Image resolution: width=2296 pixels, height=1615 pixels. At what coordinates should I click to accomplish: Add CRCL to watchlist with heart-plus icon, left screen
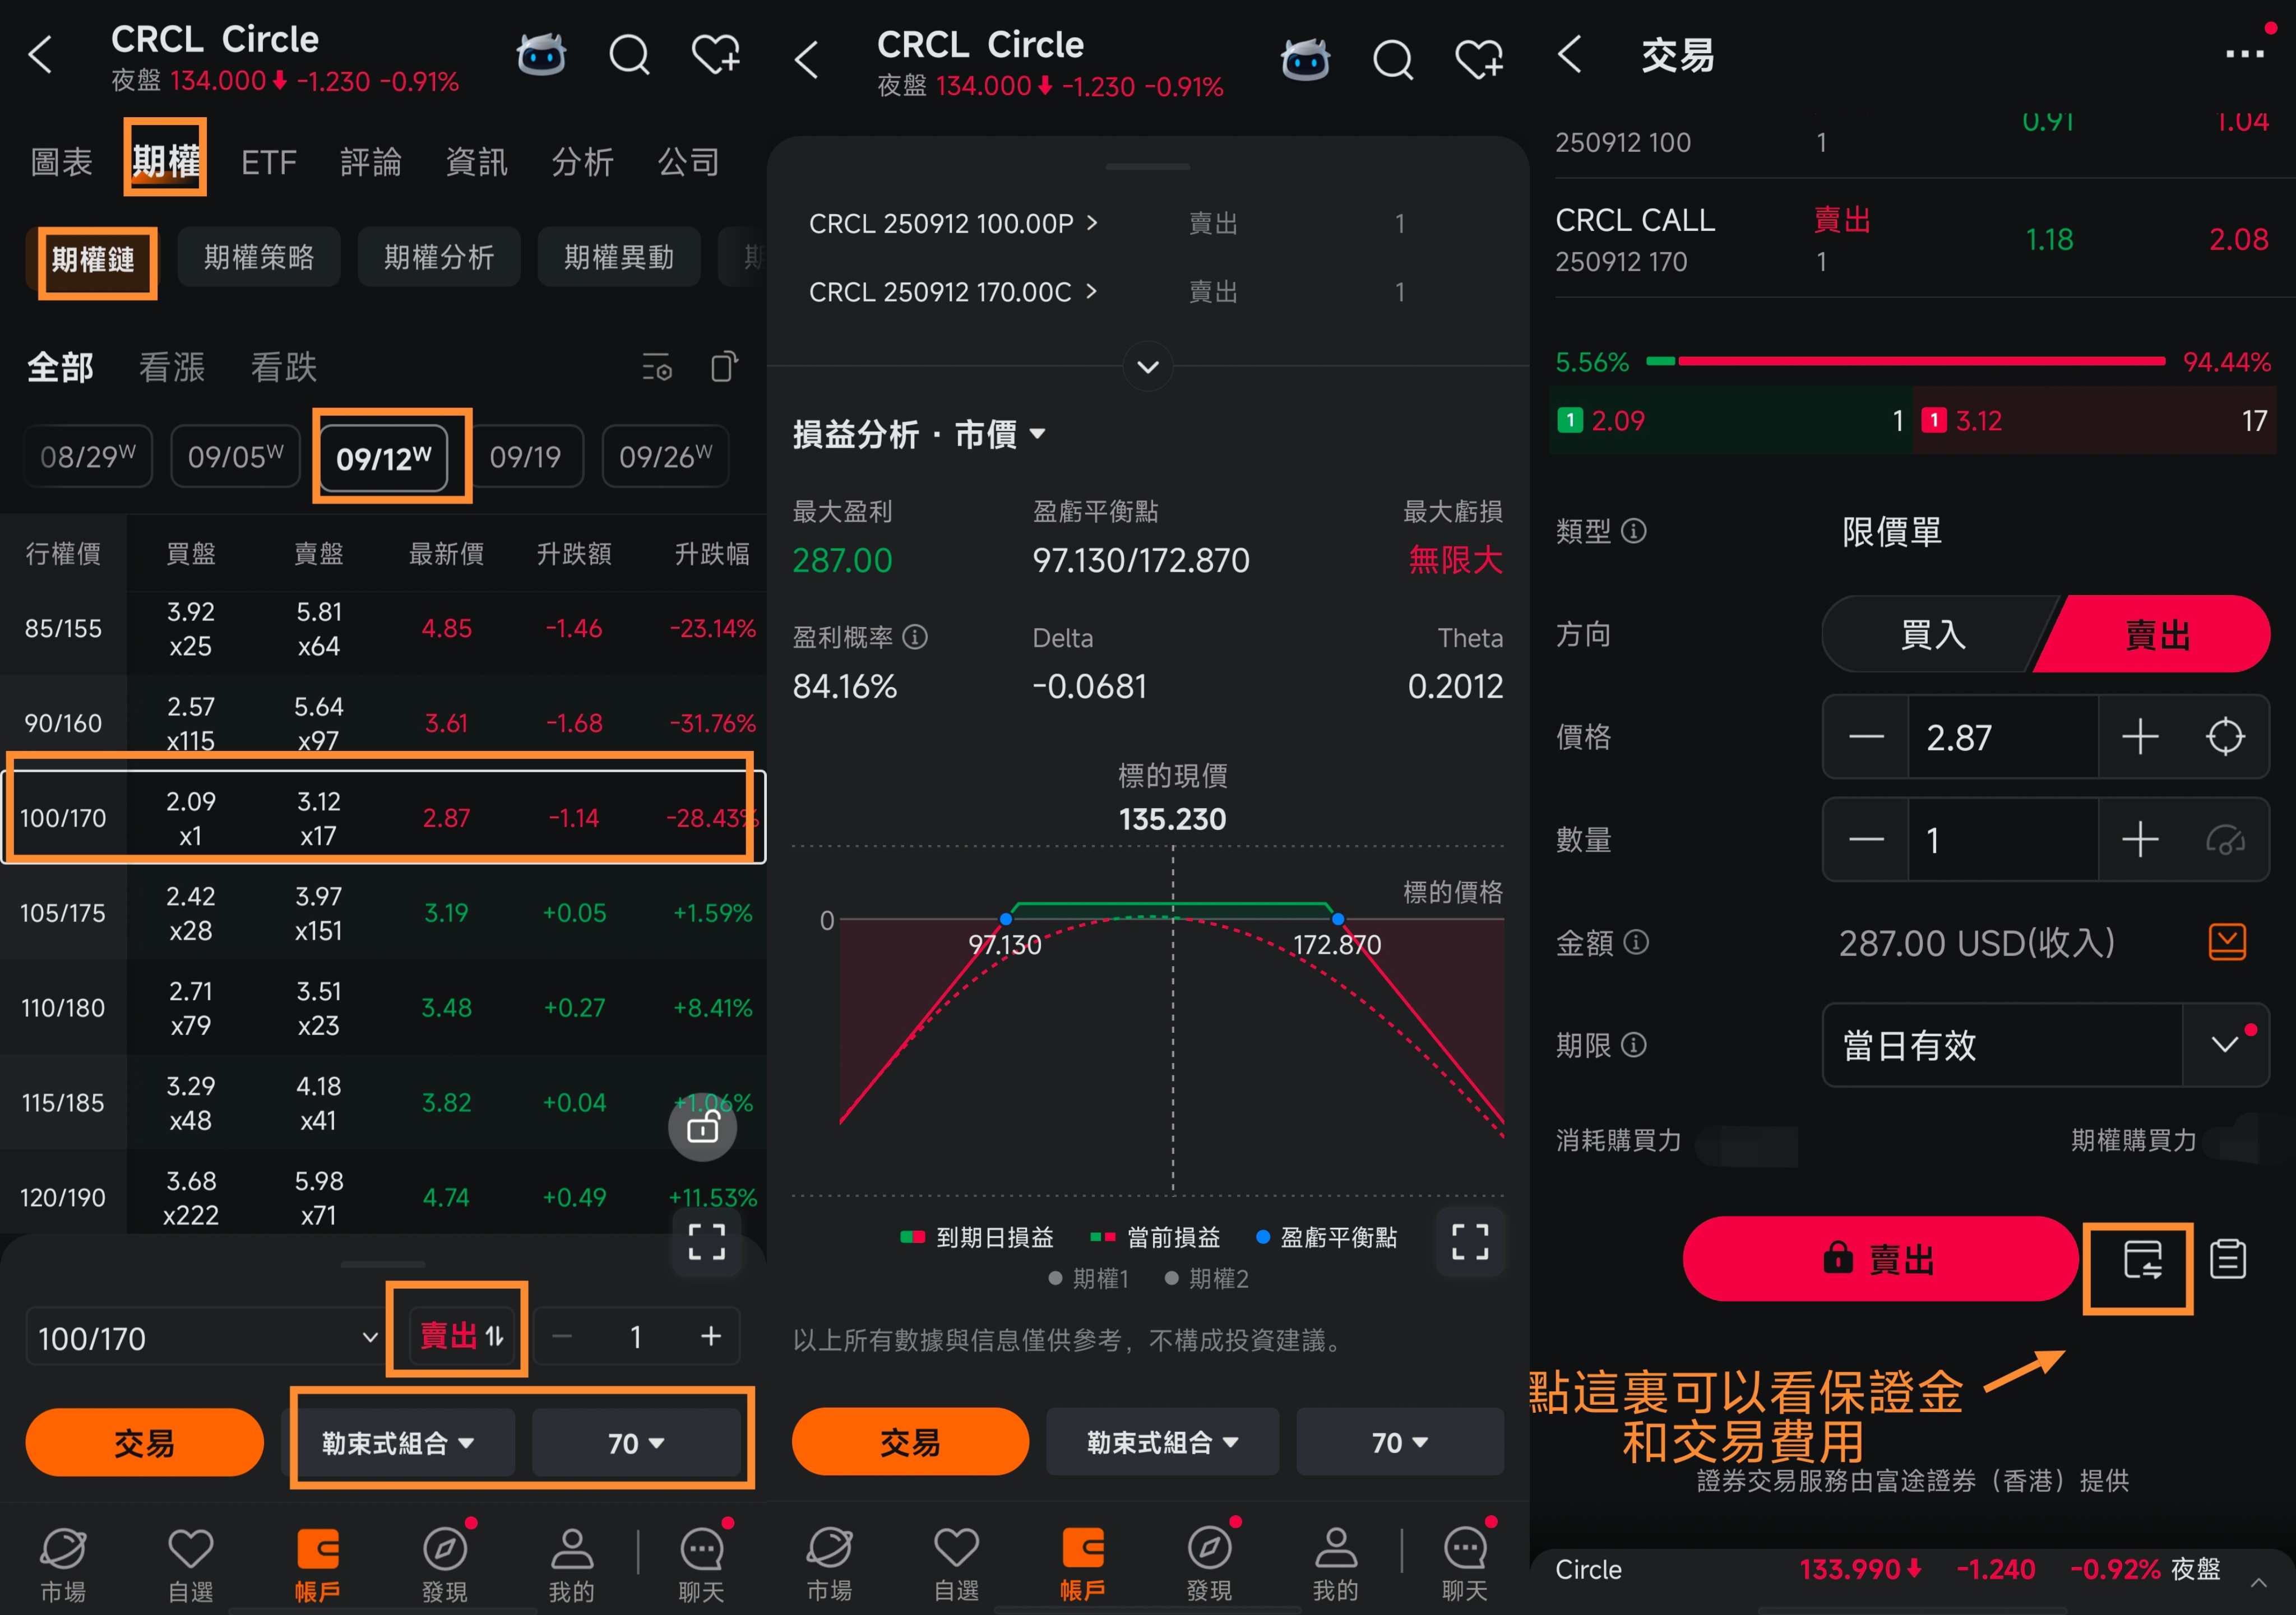coord(716,55)
